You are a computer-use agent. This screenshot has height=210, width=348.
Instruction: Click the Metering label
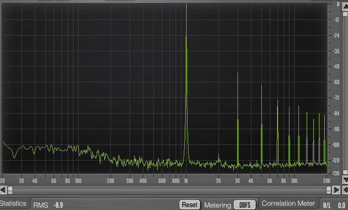(217, 205)
